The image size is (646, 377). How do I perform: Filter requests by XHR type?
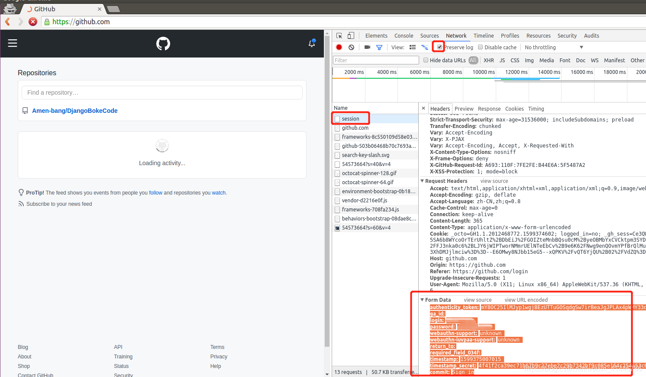click(489, 60)
